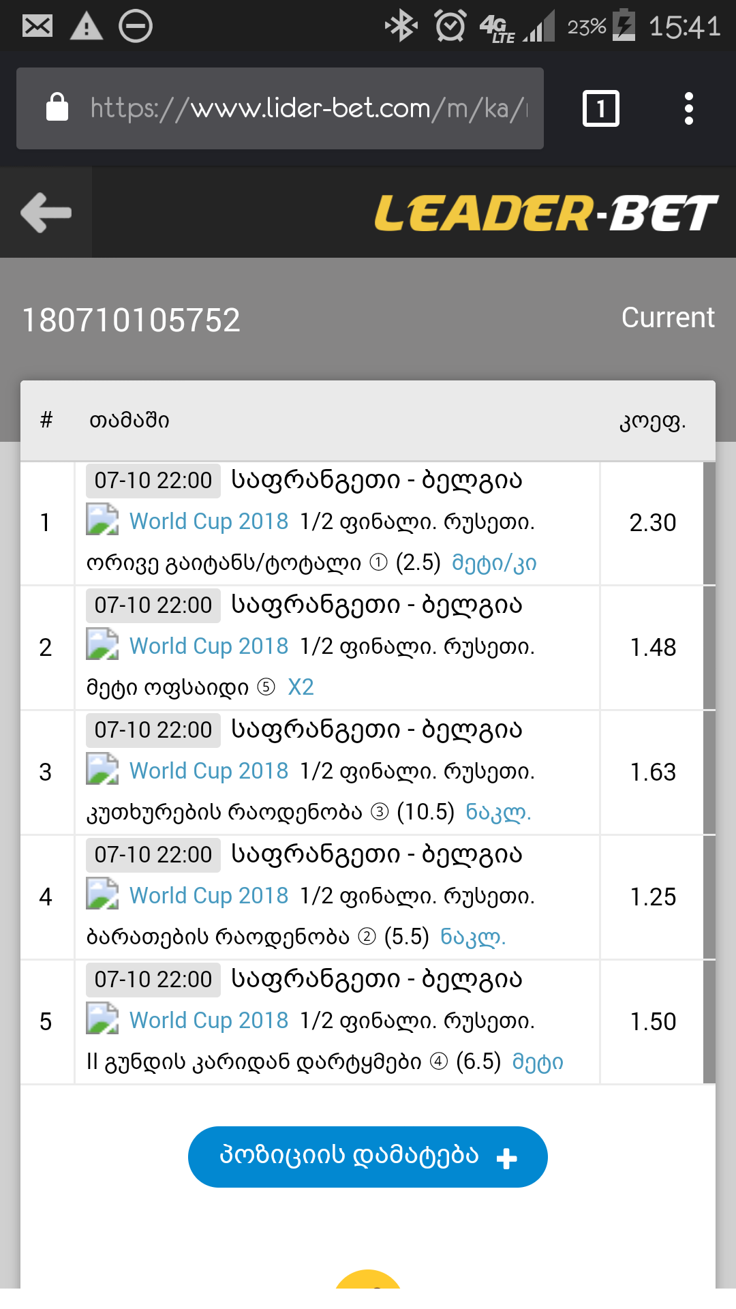The width and height of the screenshot is (736, 1309).
Task: Tap the mail notification icon in status bar
Action: 37,27
